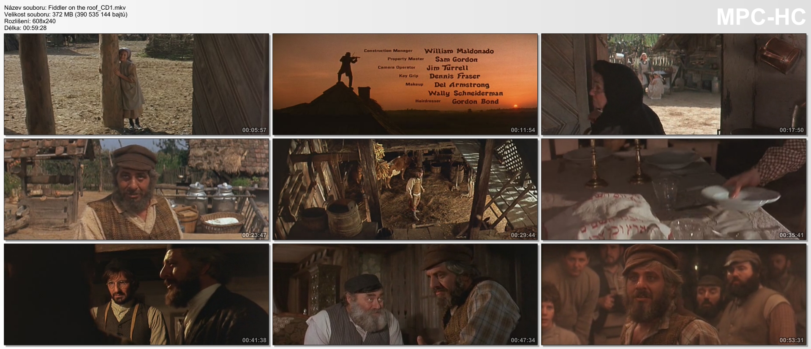811x349 pixels.
Task: Open the thumbnail at 00:05:57
Action: click(x=136, y=84)
